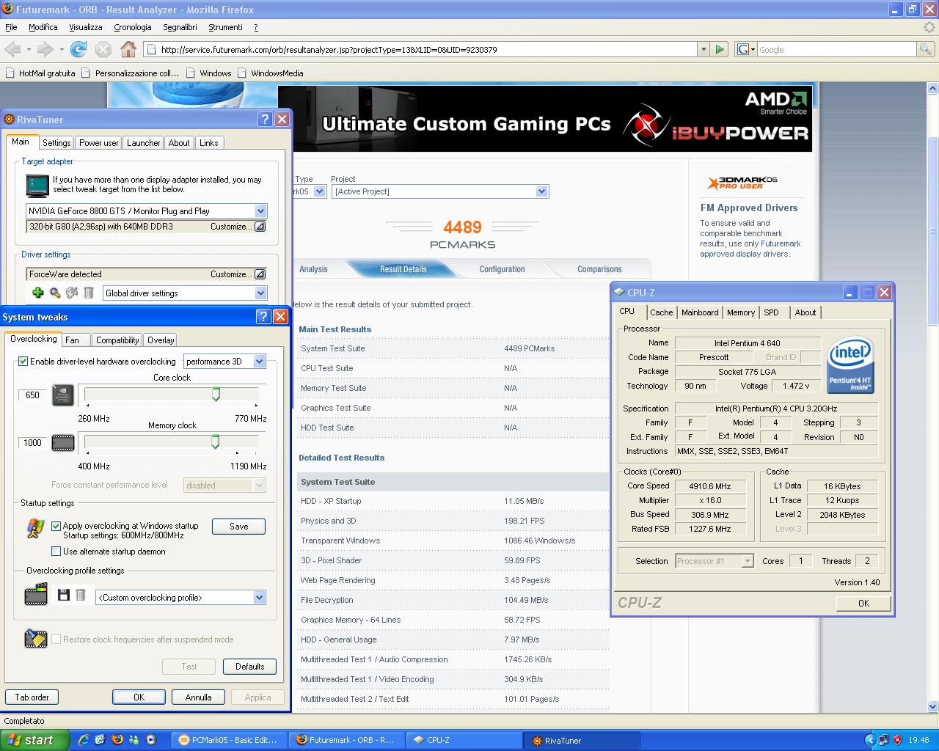This screenshot has height=751, width=939.
Task: Click the magnifier icon under Driver settings
Action: point(55,293)
